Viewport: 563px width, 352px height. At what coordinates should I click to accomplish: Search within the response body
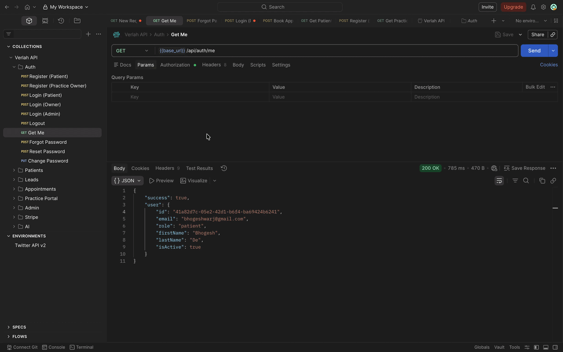(526, 181)
